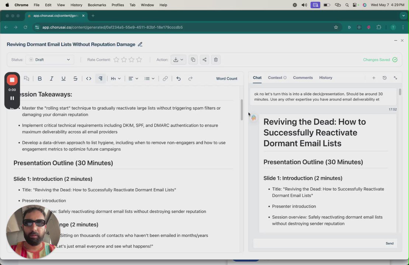Click the browser back arrow

point(6,27)
